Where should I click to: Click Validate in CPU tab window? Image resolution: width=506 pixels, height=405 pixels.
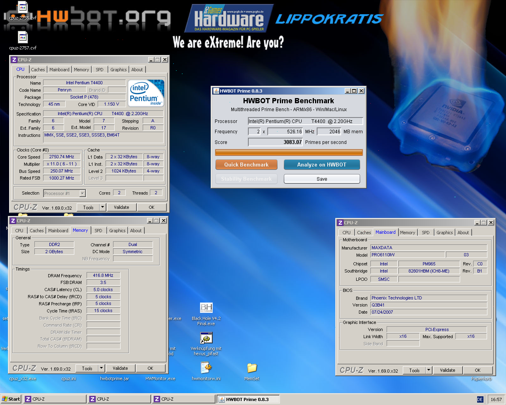click(x=121, y=207)
